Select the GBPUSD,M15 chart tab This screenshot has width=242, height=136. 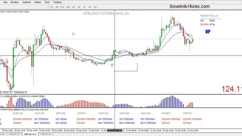point(30,134)
